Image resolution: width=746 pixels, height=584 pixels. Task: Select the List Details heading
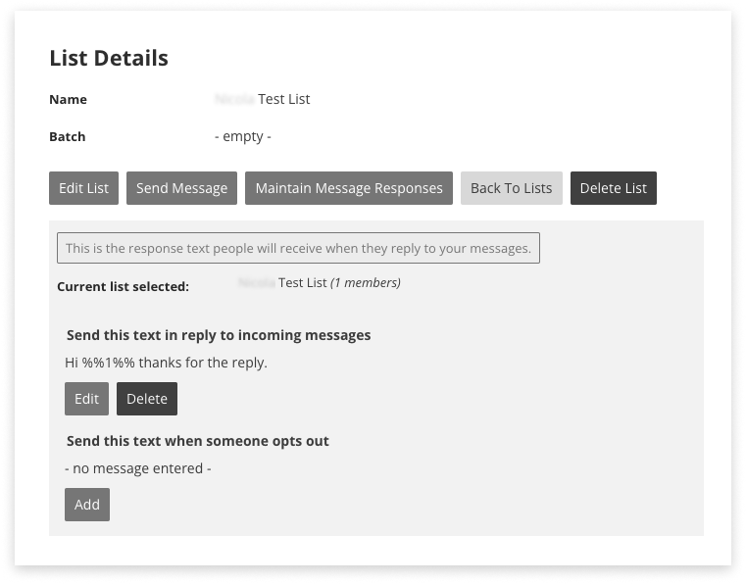109,58
